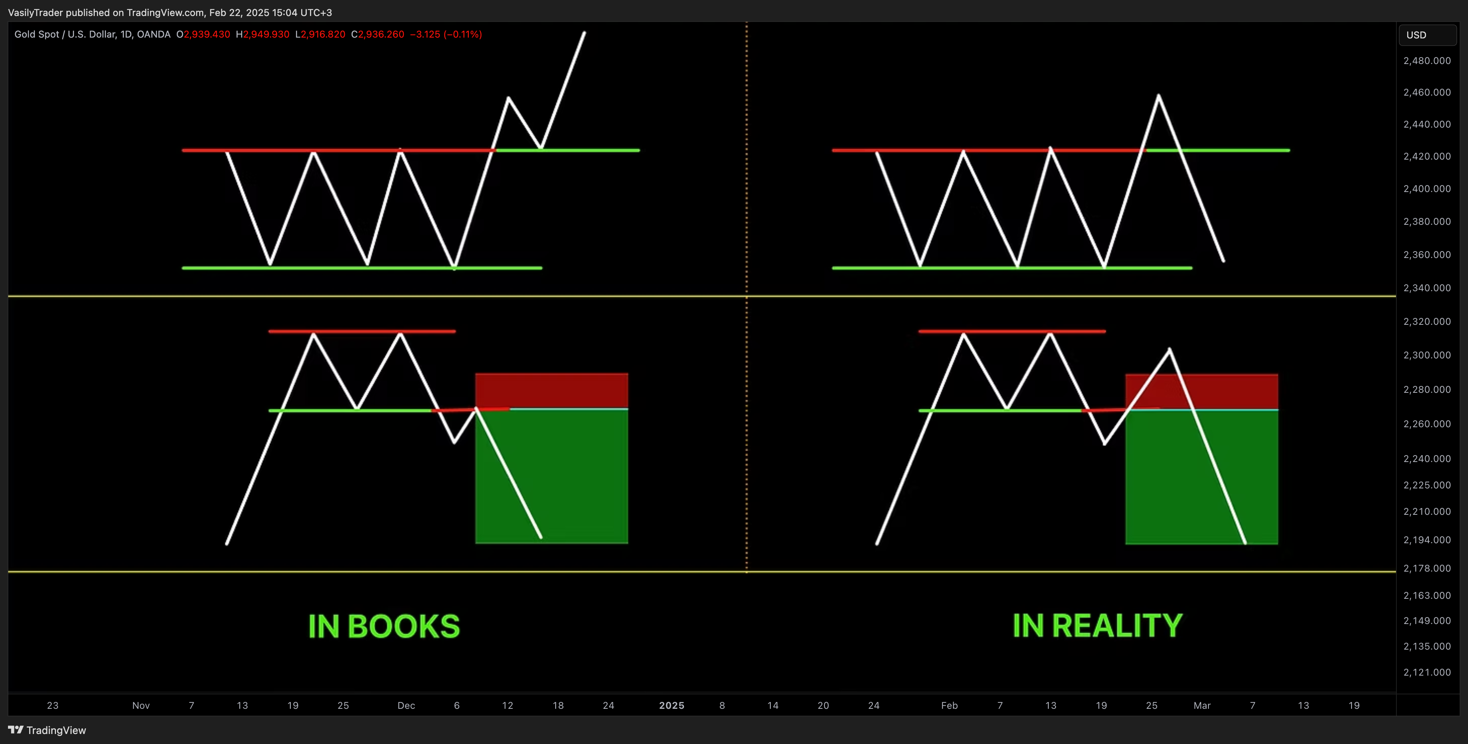Click price label 2,480.000 on the axis

tap(1427, 60)
